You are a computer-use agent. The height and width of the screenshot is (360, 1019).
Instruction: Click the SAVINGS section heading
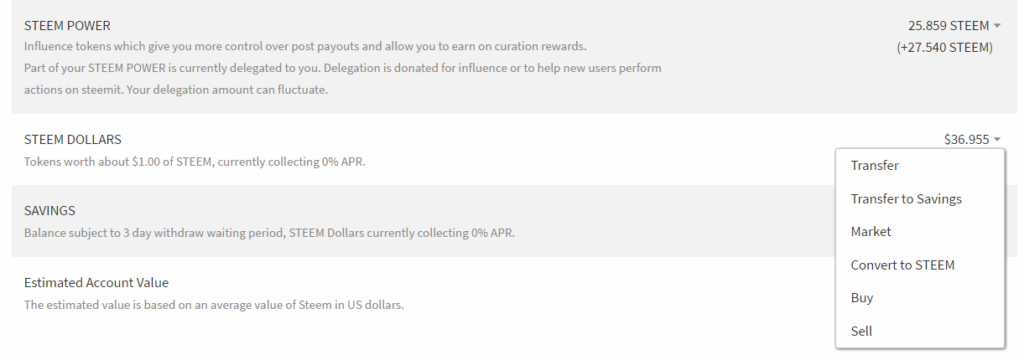pyautogui.click(x=50, y=211)
